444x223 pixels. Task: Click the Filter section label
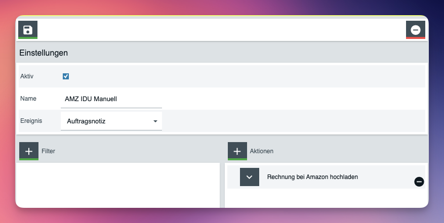point(49,151)
